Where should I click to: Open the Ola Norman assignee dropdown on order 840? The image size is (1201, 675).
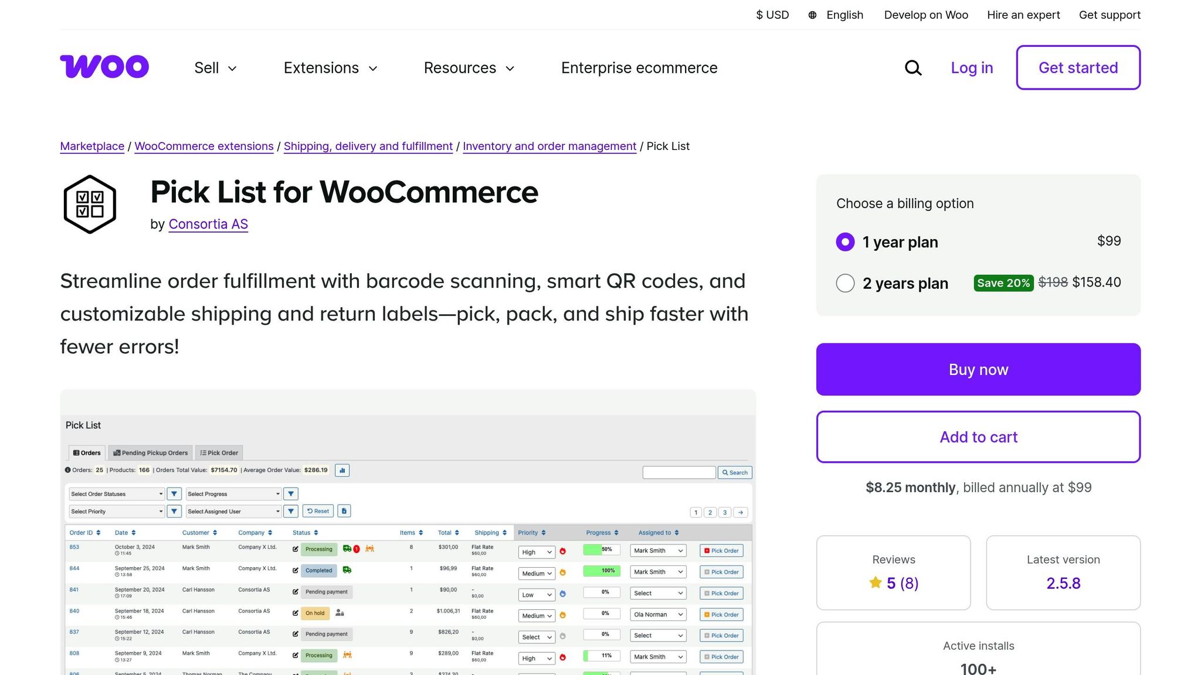658,614
